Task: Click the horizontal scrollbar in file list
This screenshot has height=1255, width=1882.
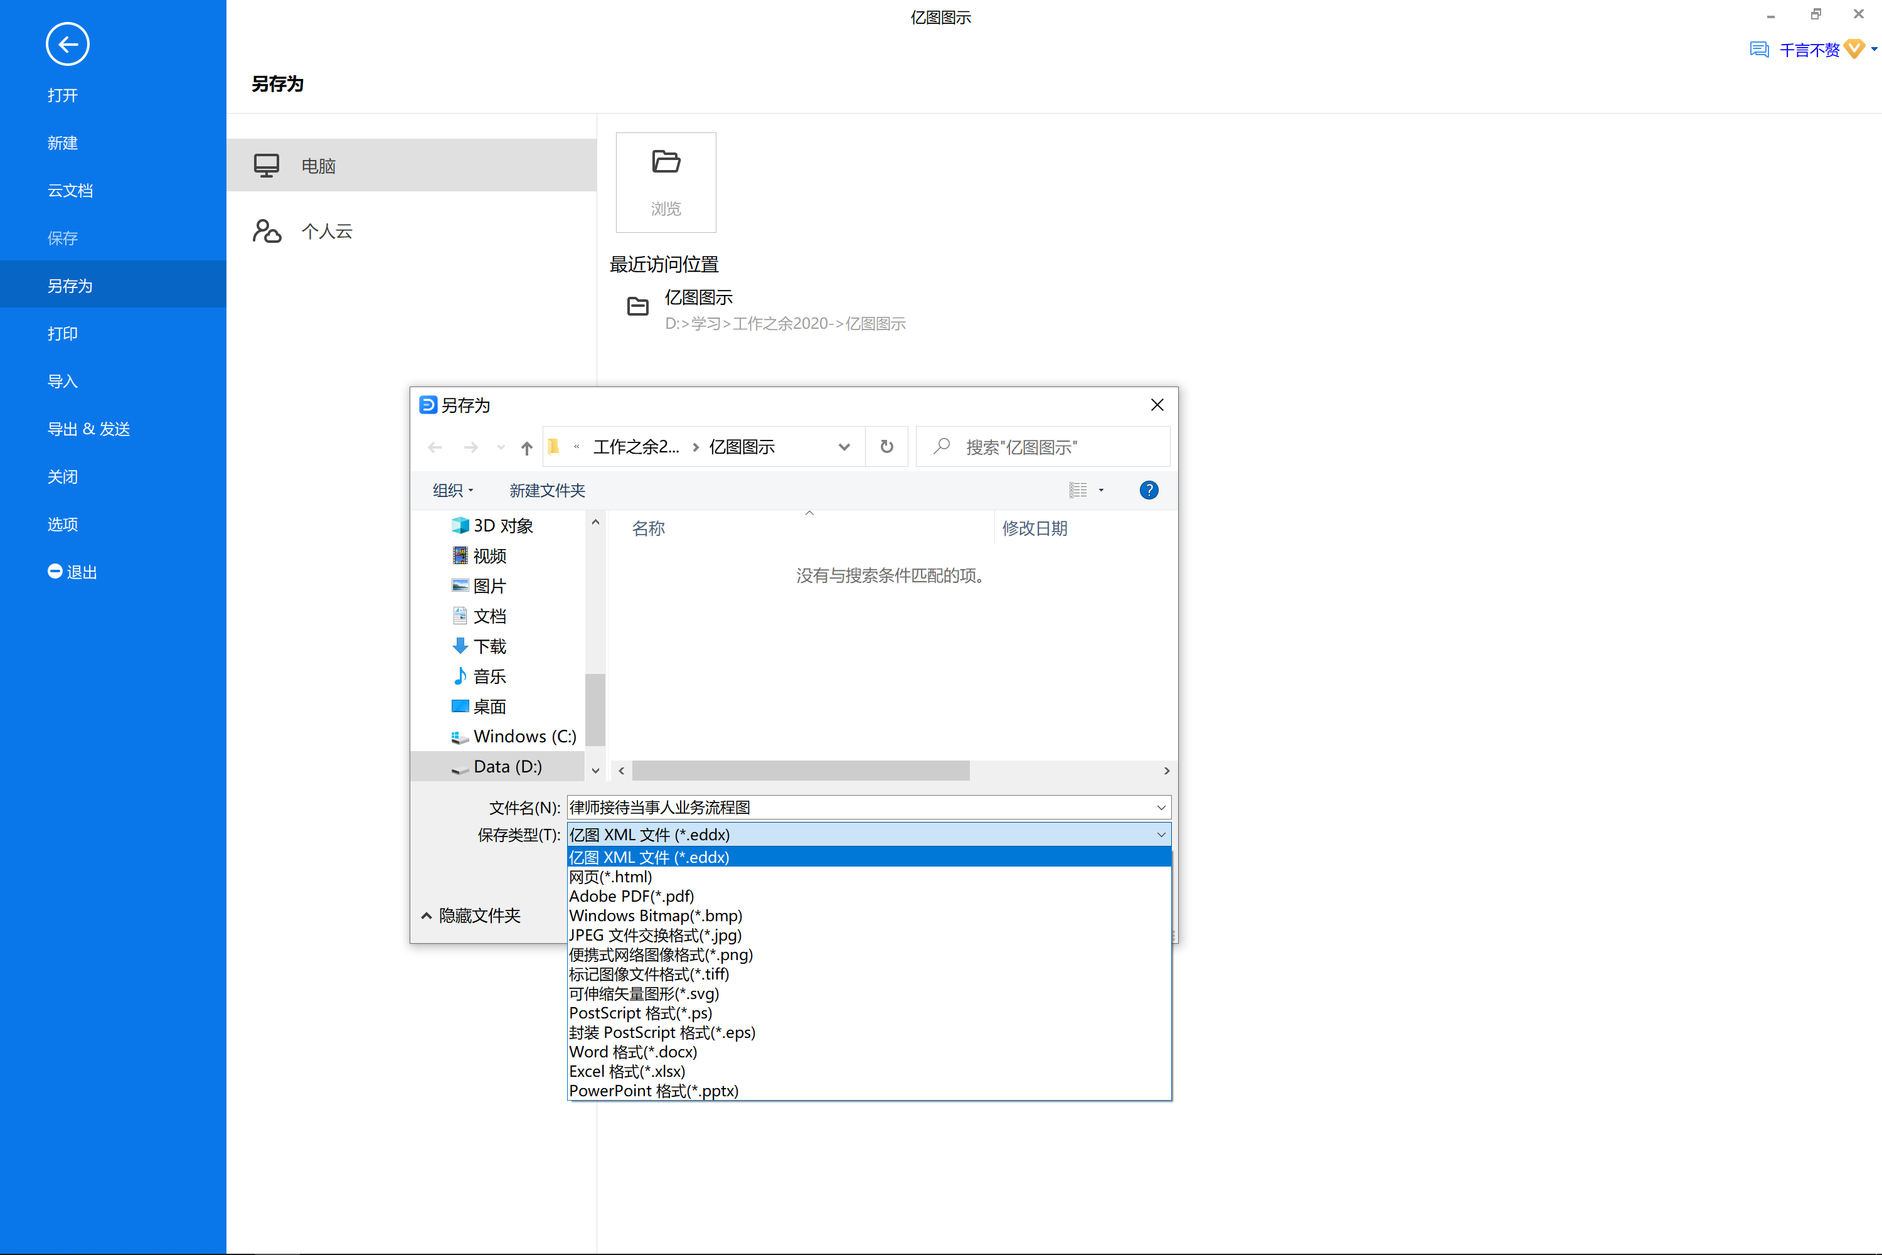Action: click(x=800, y=770)
